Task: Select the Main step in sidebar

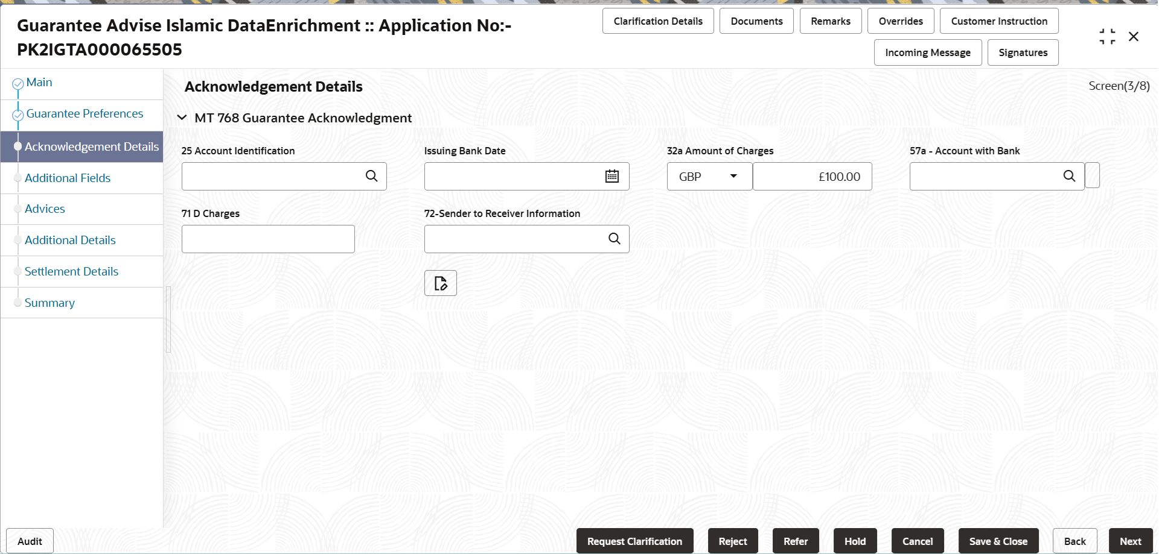Action: [x=39, y=83]
